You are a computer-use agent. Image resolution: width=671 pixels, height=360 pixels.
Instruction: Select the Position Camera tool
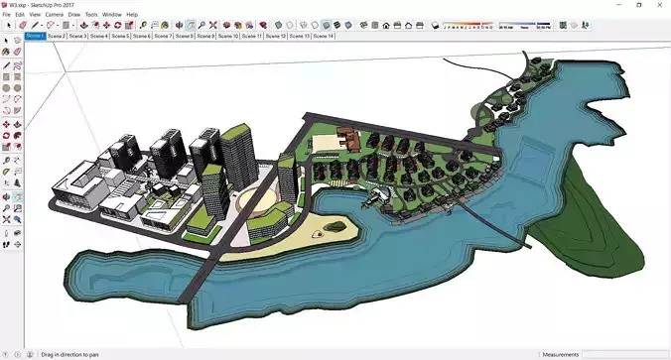pos(6,233)
